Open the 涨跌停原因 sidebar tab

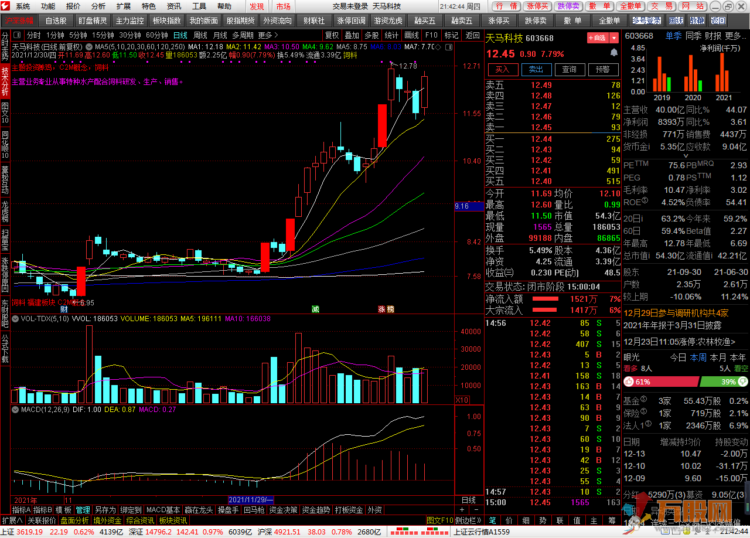5,275
